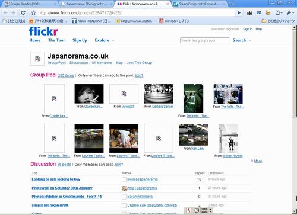The width and height of the screenshot is (297, 215).
Task: Click the Join This Group link
Action: 139,63
